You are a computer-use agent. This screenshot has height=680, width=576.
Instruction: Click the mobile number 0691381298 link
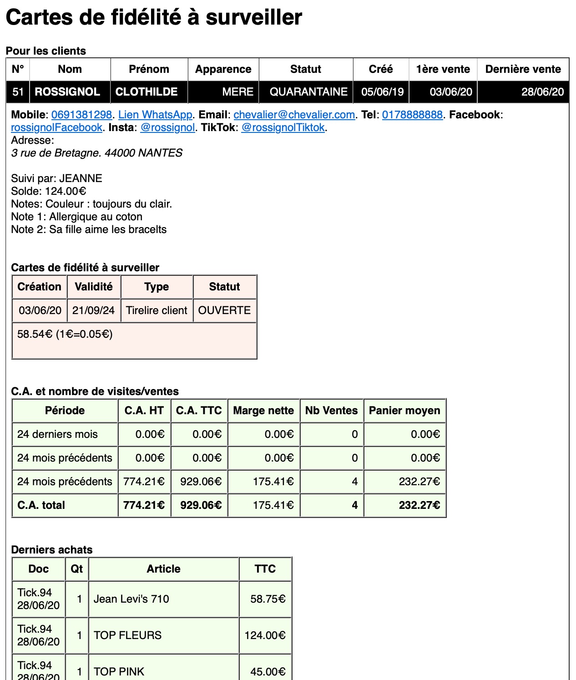[x=81, y=115]
